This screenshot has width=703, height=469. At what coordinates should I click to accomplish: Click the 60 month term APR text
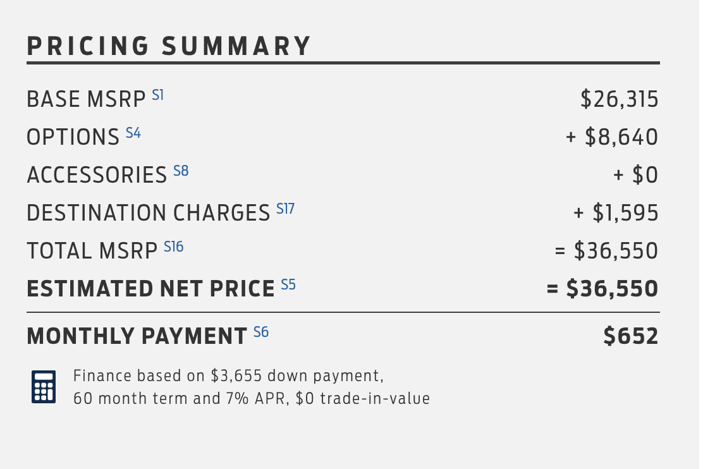click(252, 398)
